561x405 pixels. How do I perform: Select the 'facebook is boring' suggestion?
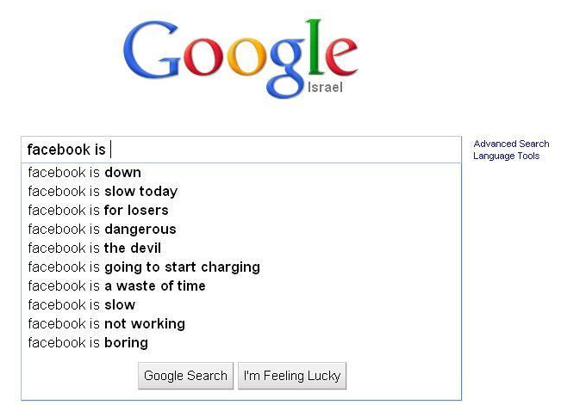click(x=88, y=342)
